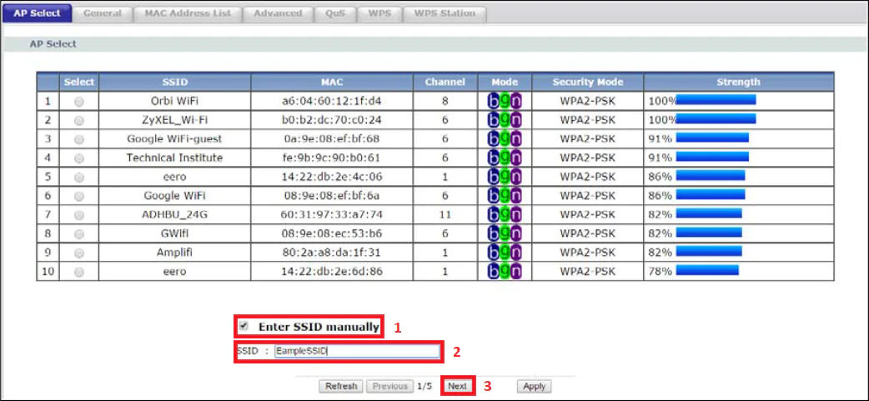Screen dimensions: 869x401
Task: Click the bgn mode icon for ADHBU_24G
Action: pos(505,215)
